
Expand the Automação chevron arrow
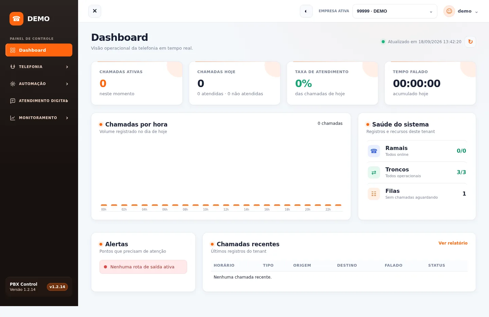[x=67, y=84]
